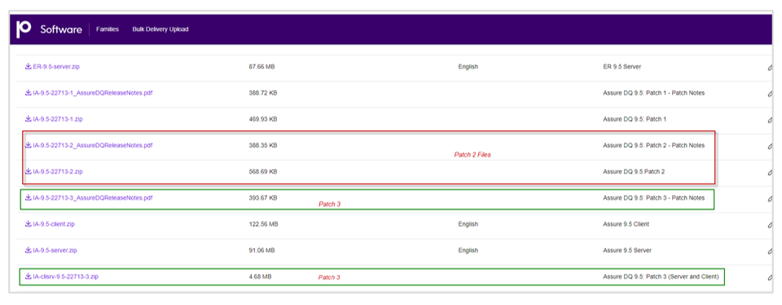Open IA-9.5-22713-2_AssureDQReleaseNotes.pdf link
This screenshot has width=782, height=305.
point(93,146)
